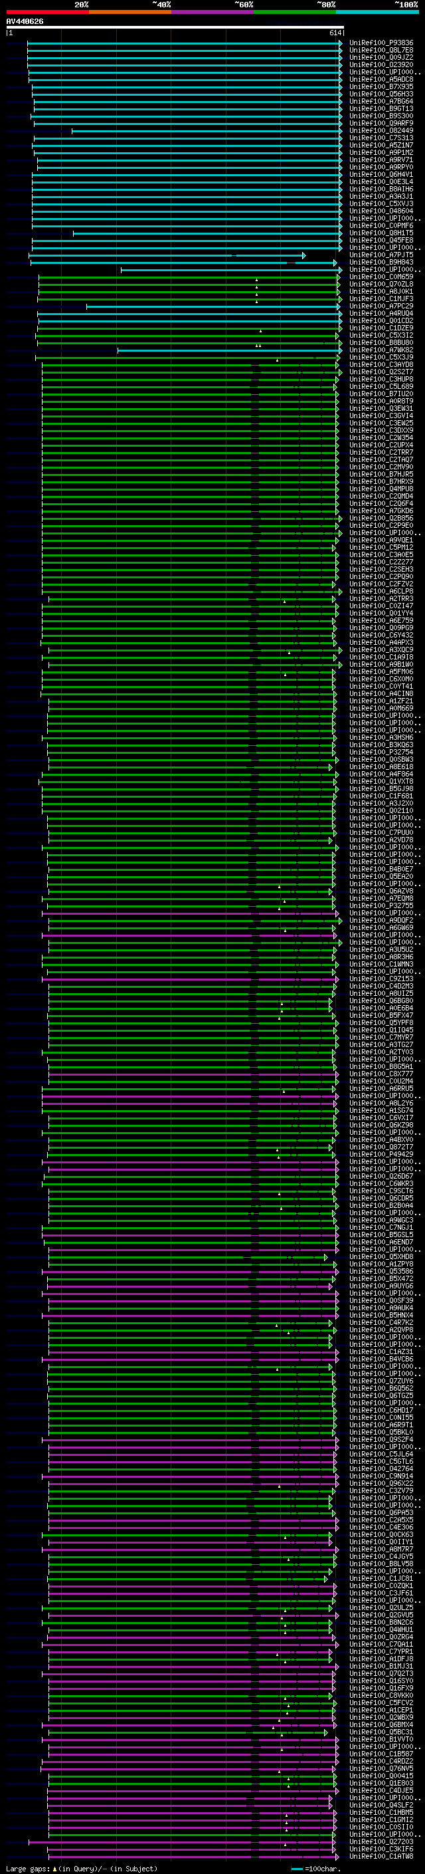Screen dimensions: 425x1874
Task: Select the label UniRef100_A8J0K1
Action: pos(381,291)
